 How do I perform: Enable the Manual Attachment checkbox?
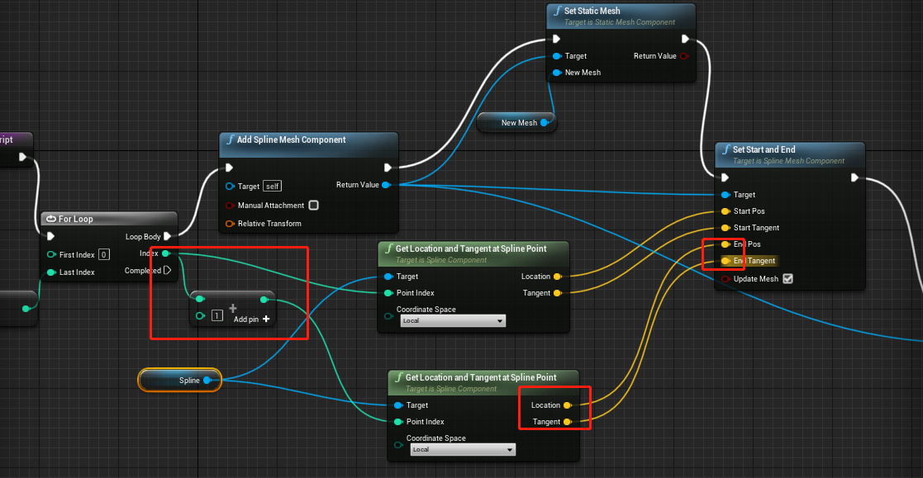(314, 205)
